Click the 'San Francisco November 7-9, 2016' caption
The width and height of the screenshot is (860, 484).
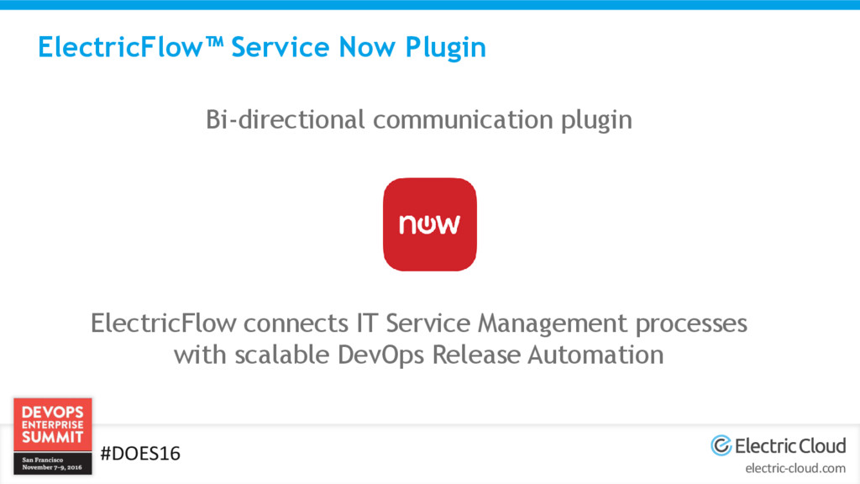(52, 464)
